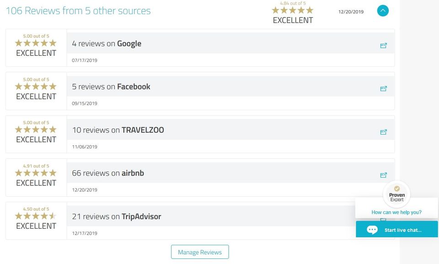Collapse the reviews panel using the chevron

point(382,11)
